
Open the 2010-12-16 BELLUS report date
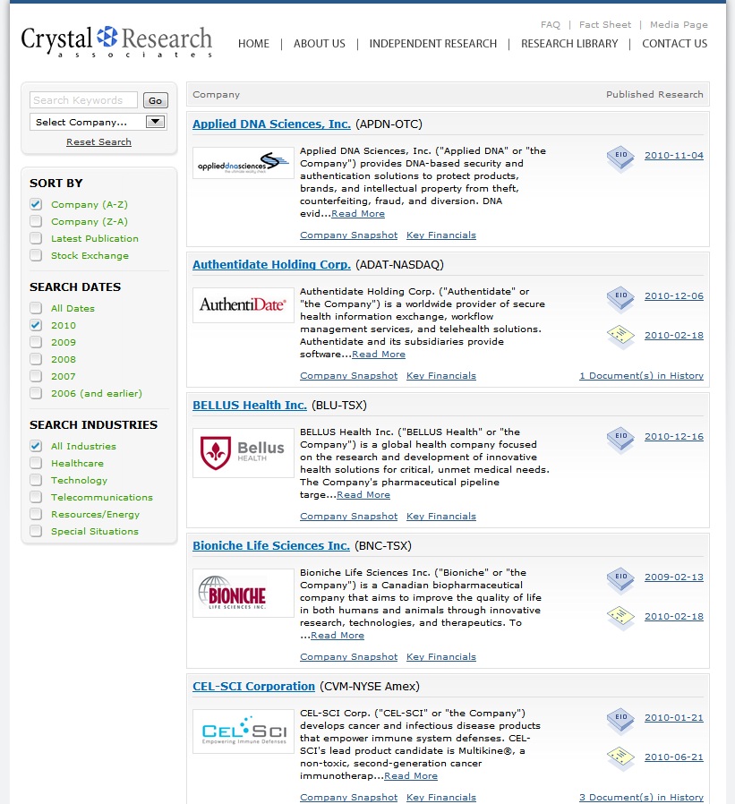pyautogui.click(x=674, y=436)
